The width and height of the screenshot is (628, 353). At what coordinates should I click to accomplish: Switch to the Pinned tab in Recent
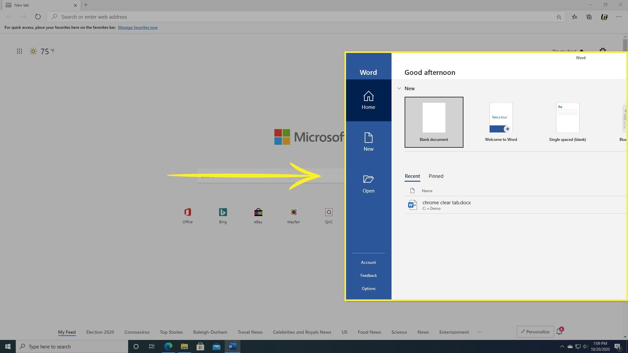tap(436, 176)
